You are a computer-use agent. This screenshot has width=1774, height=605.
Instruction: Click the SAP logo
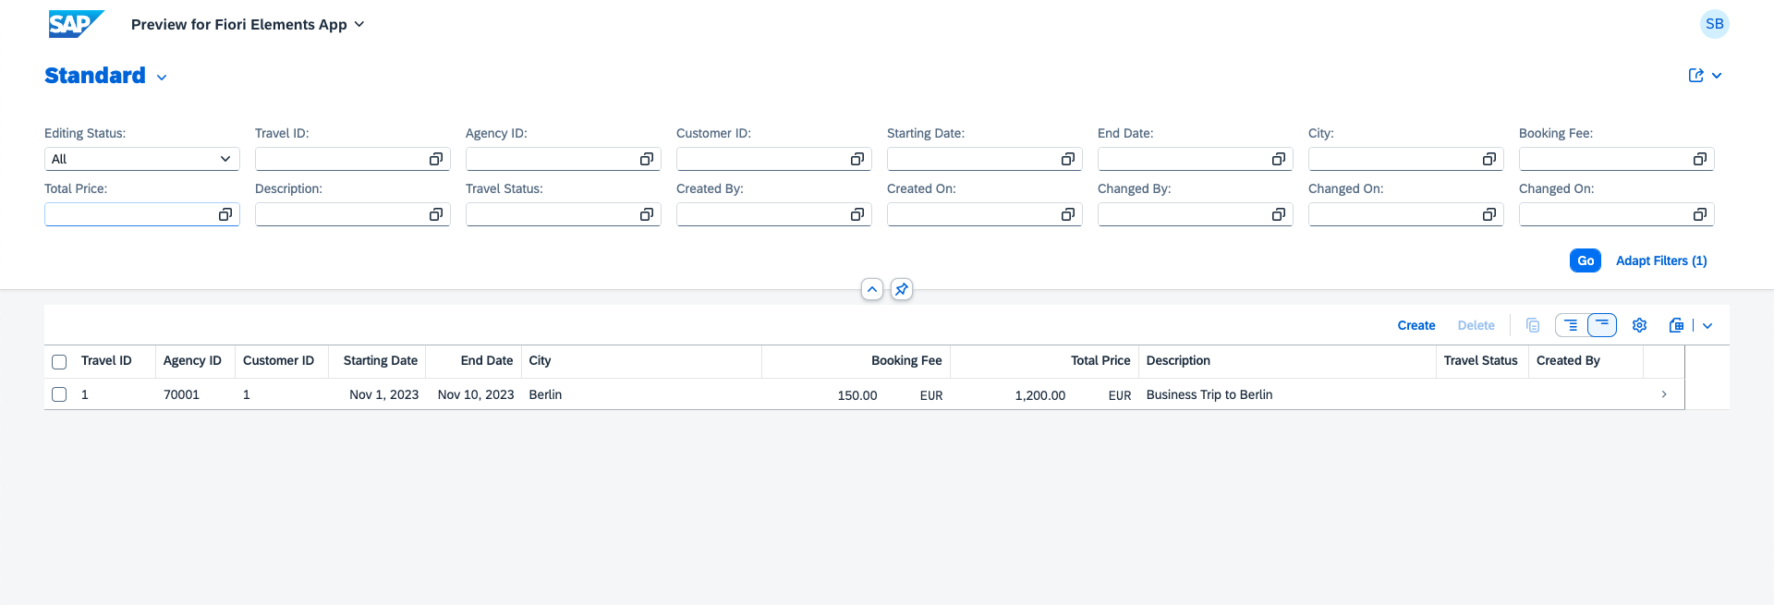(x=76, y=24)
